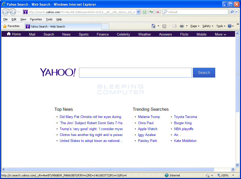Stop loading with the red X icon
The height and width of the screenshot is (179, 241).
pos(158,12)
